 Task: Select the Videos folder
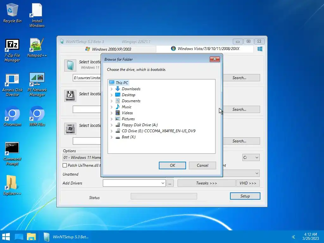point(127,113)
